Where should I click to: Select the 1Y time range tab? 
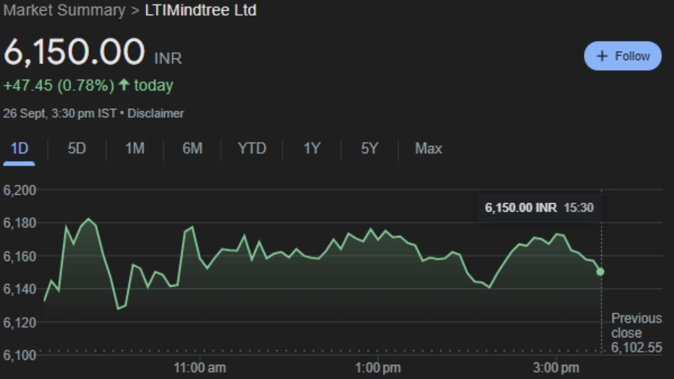pos(311,148)
